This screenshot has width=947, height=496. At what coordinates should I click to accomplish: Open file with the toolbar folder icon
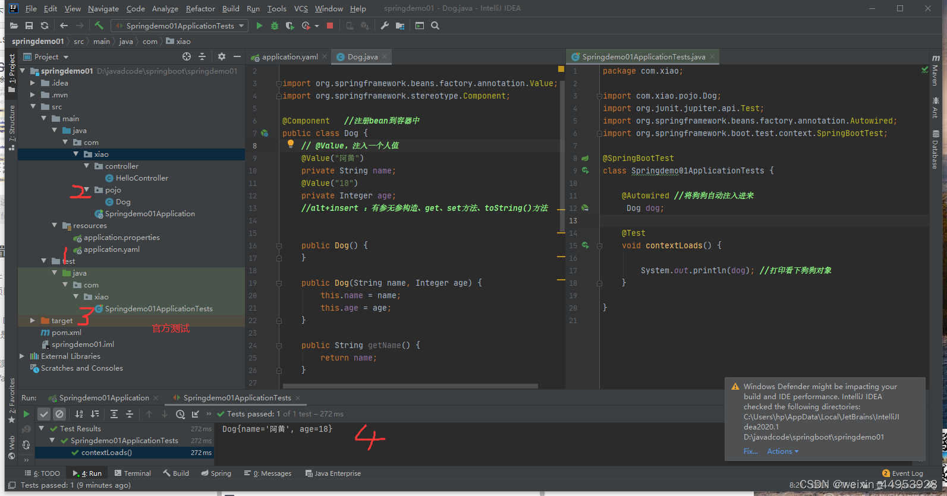pos(14,26)
